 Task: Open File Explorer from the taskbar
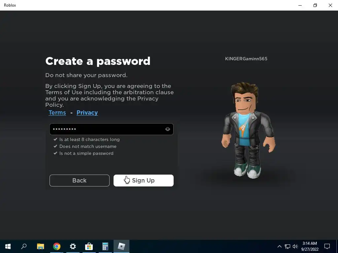40,246
